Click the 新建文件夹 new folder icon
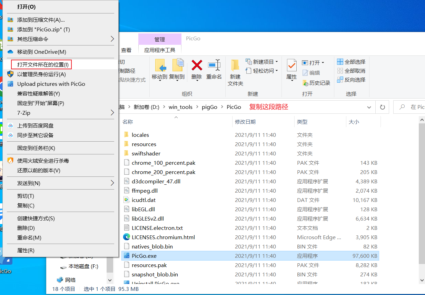This screenshot has width=425, height=295. coord(235,65)
